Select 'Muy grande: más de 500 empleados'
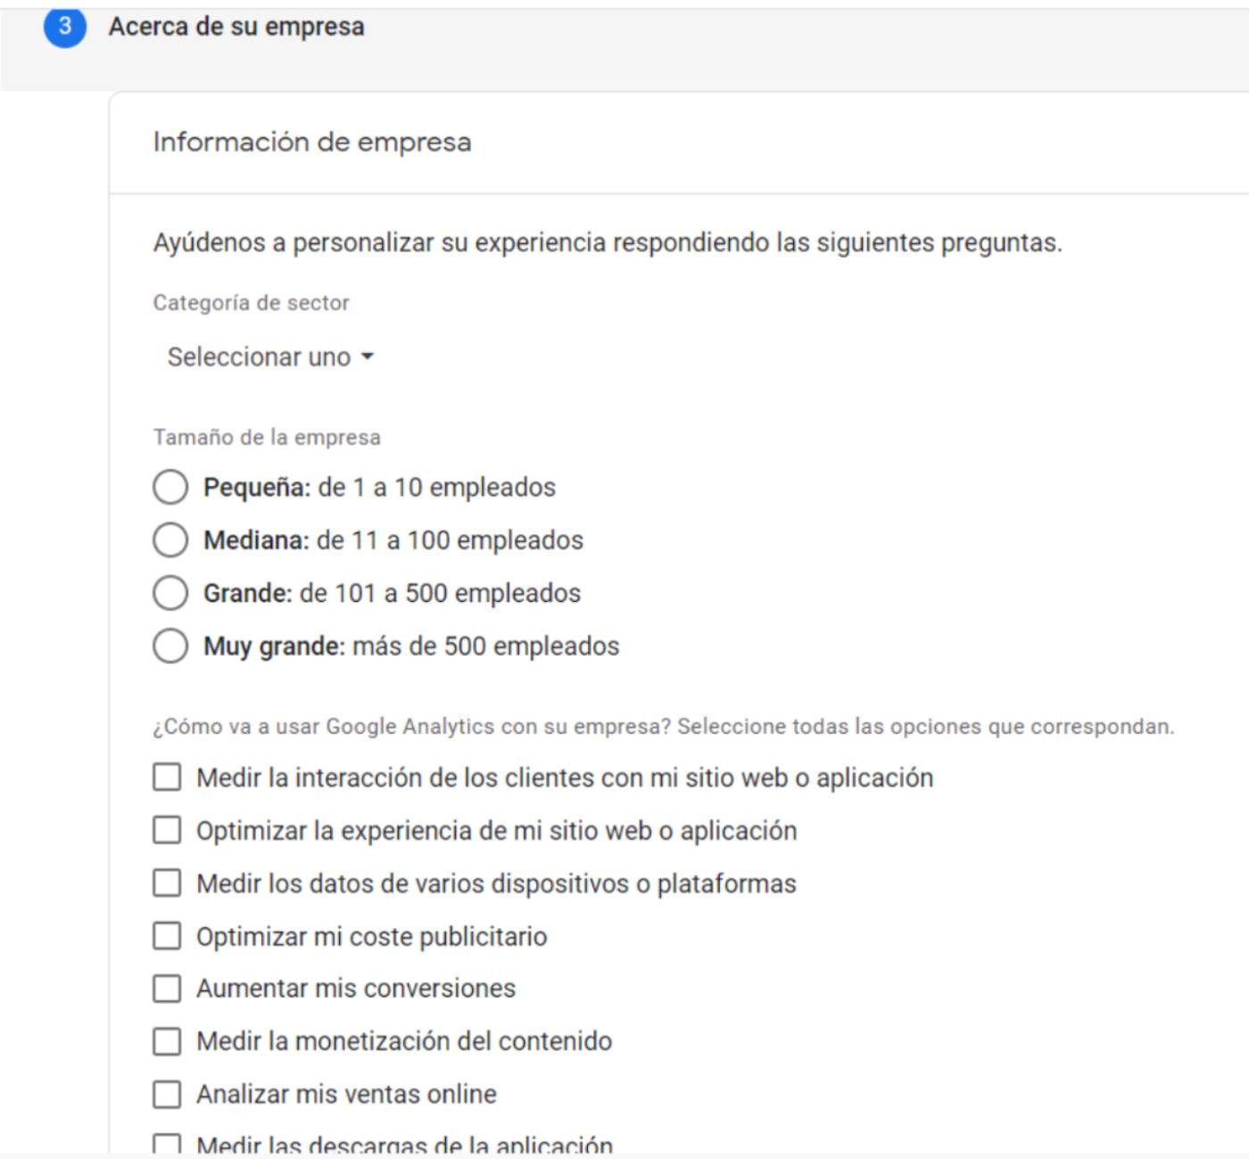Viewport: 1249px width, 1159px height. coord(170,646)
